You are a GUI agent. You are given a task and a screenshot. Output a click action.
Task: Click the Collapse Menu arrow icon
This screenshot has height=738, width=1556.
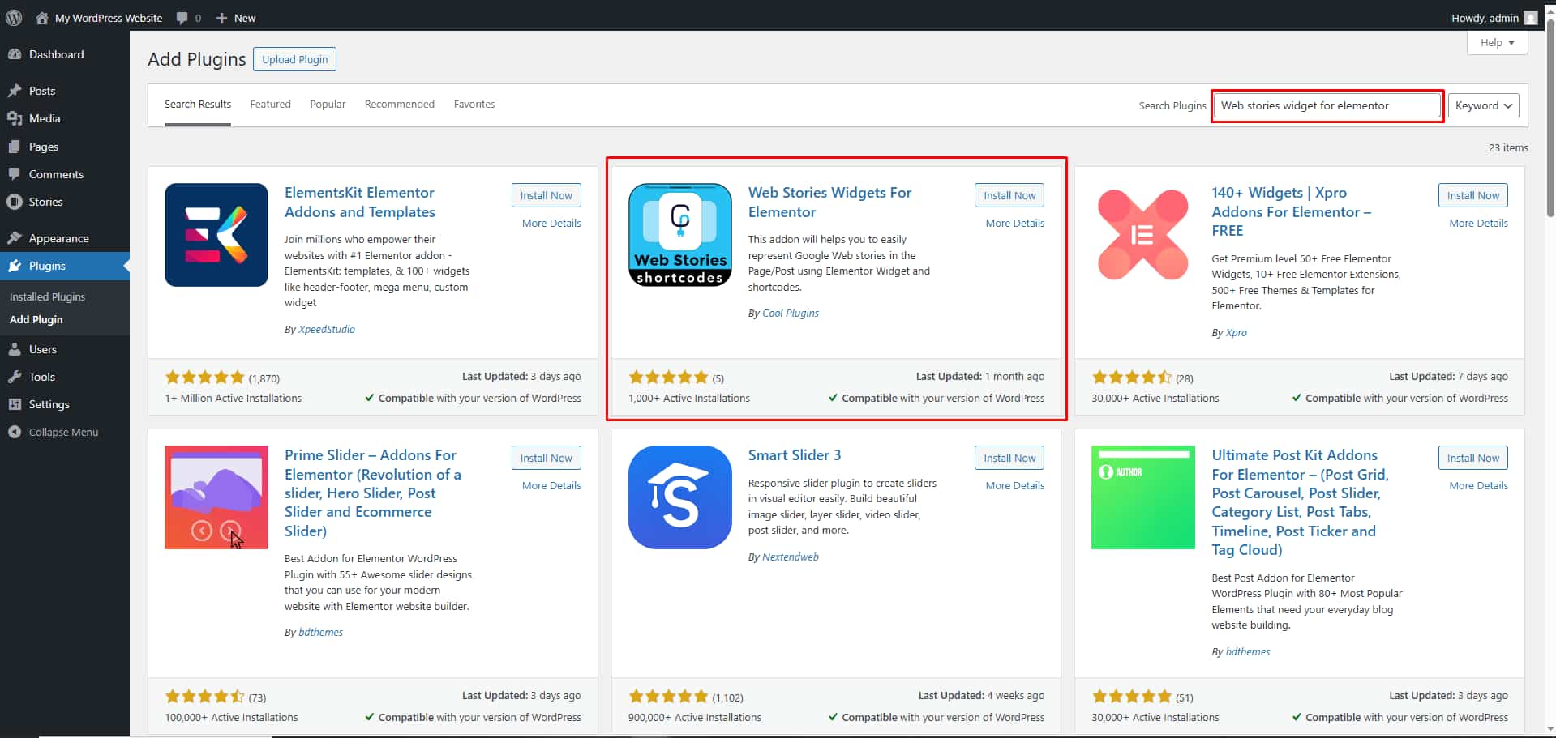(15, 432)
